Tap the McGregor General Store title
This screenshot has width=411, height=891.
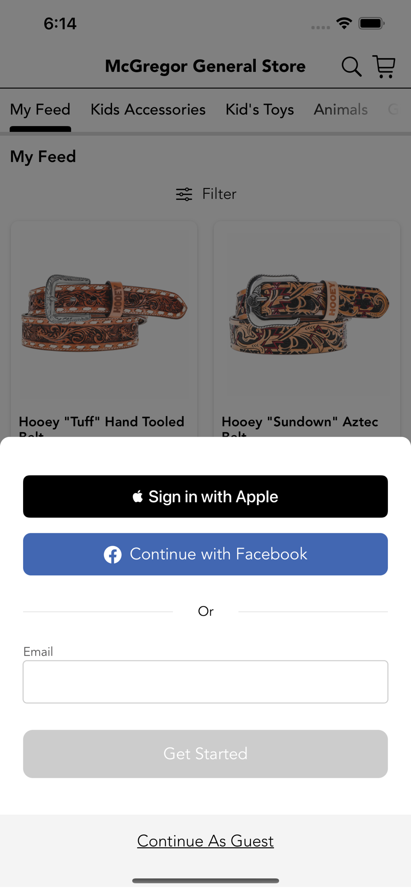(205, 66)
